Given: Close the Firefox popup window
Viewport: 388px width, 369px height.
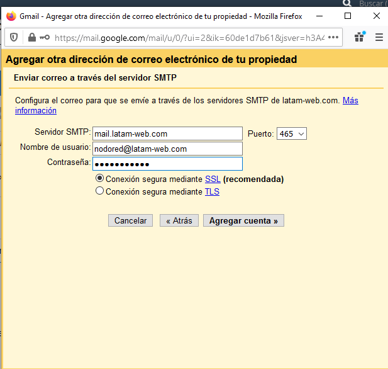Looking at the screenshot, I should point(377,16).
